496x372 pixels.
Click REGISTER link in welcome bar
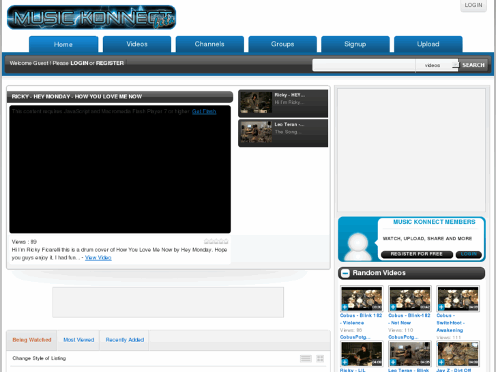point(110,63)
